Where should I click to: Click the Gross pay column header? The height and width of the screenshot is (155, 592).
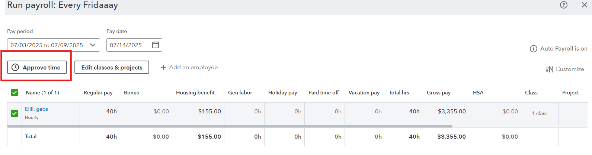coord(439,93)
